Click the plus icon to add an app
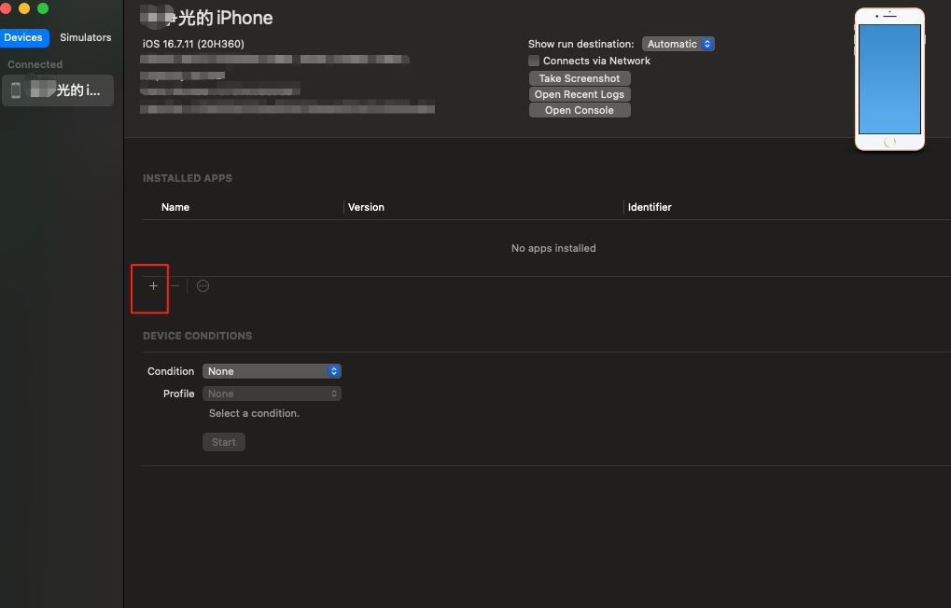Image resolution: width=951 pixels, height=608 pixels. (154, 286)
